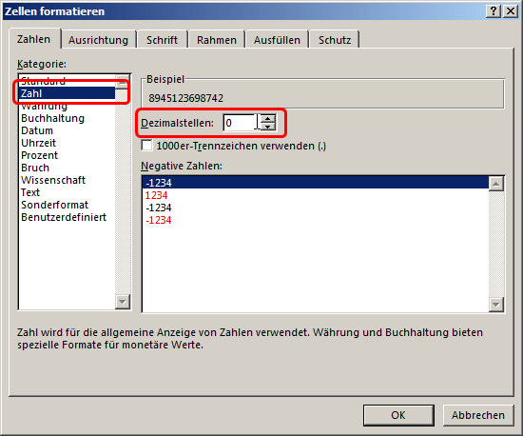Click negative numbers list scroll down arrow
The width and height of the screenshot is (523, 436).
[x=496, y=305]
